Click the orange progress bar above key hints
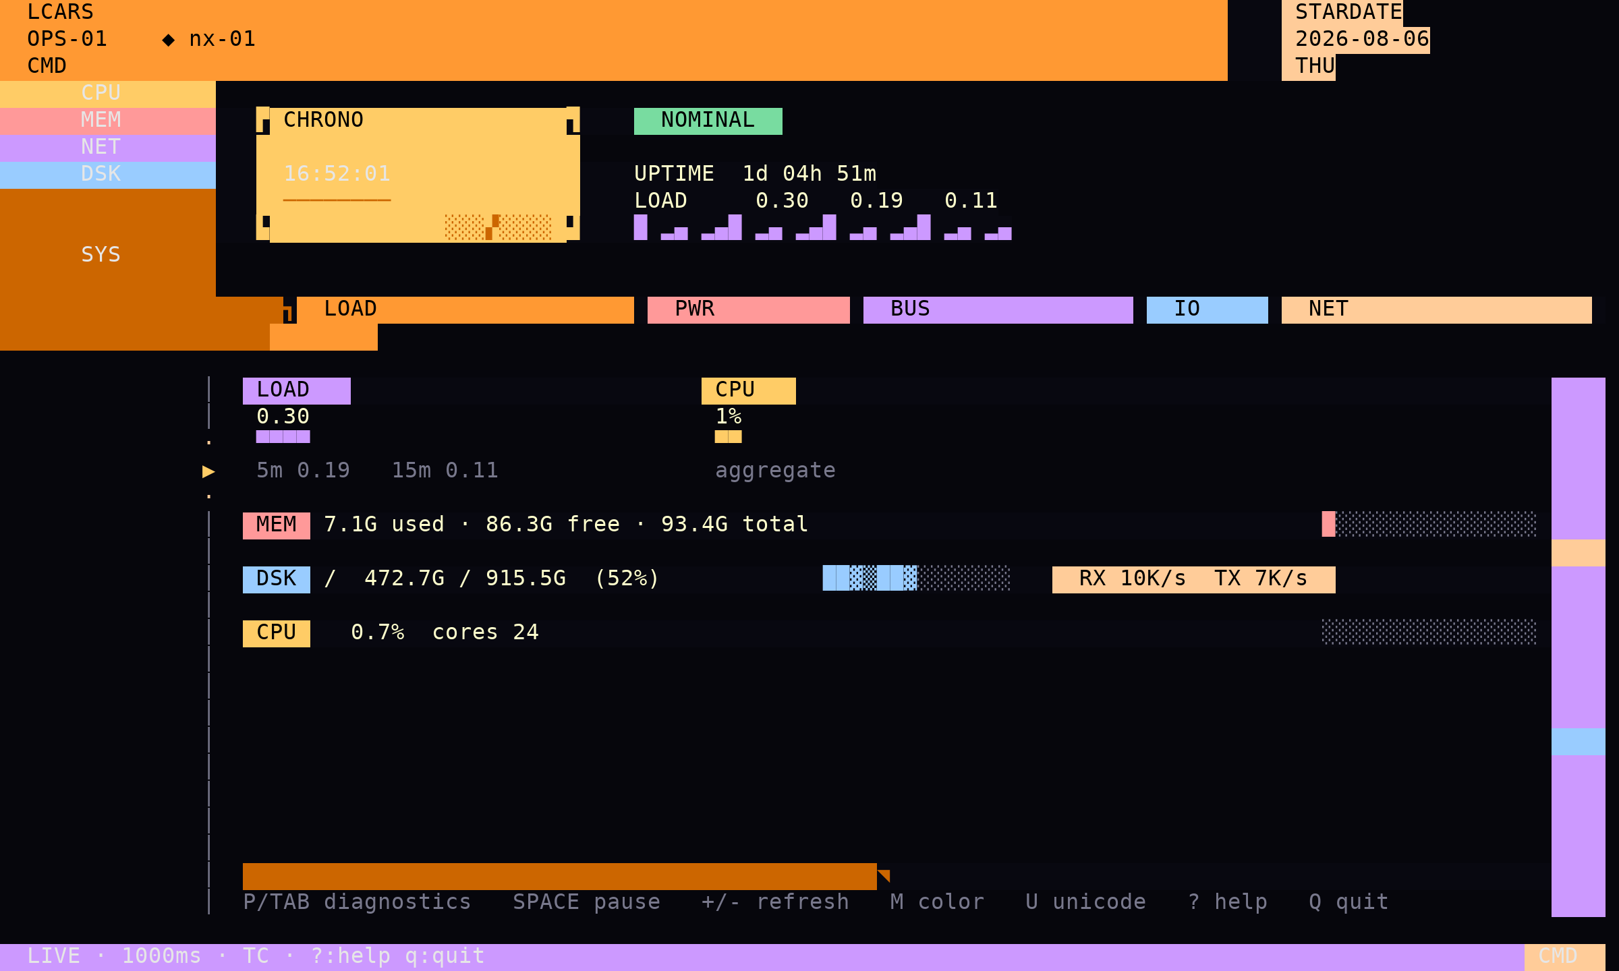1619x971 pixels. tap(560, 876)
